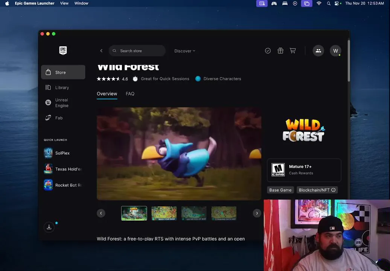The width and height of the screenshot is (390, 271).
Task: Select the Build Your Base thumbnail
Action: pos(164,213)
